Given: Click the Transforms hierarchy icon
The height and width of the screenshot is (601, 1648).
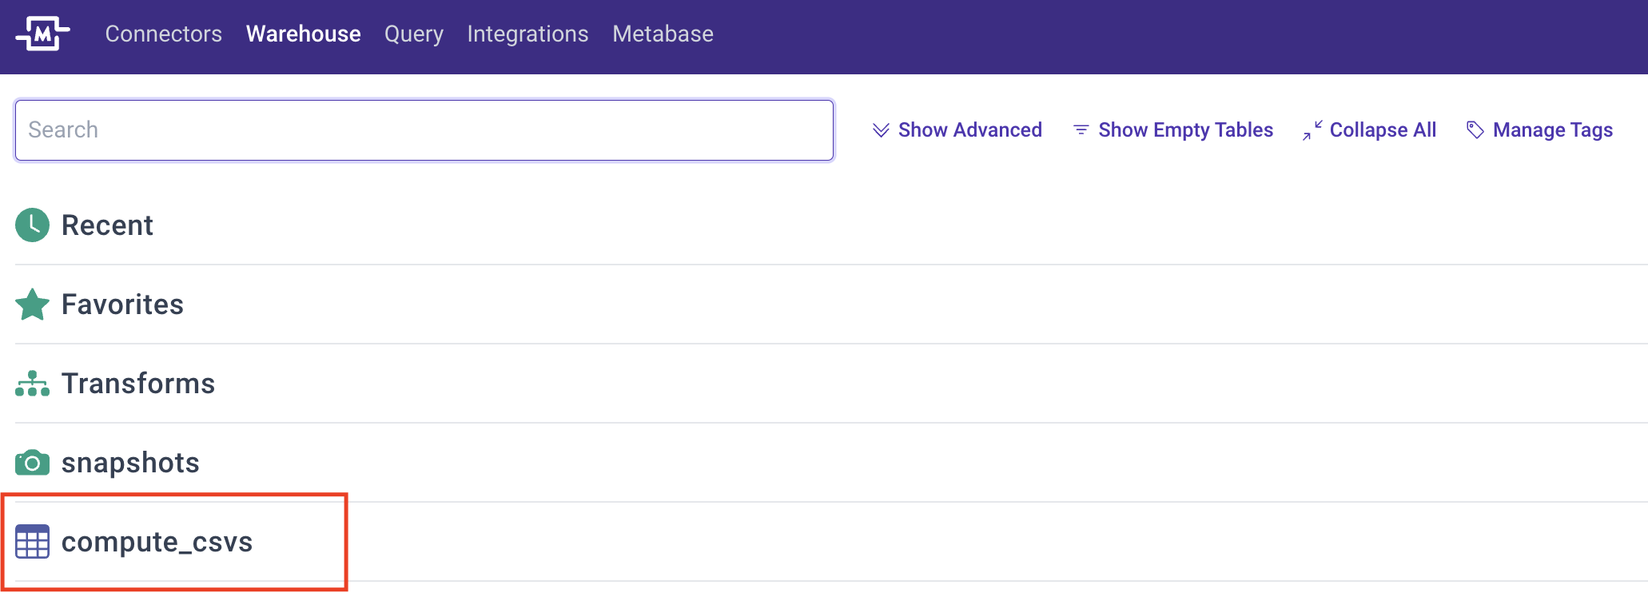Looking at the screenshot, I should (33, 384).
